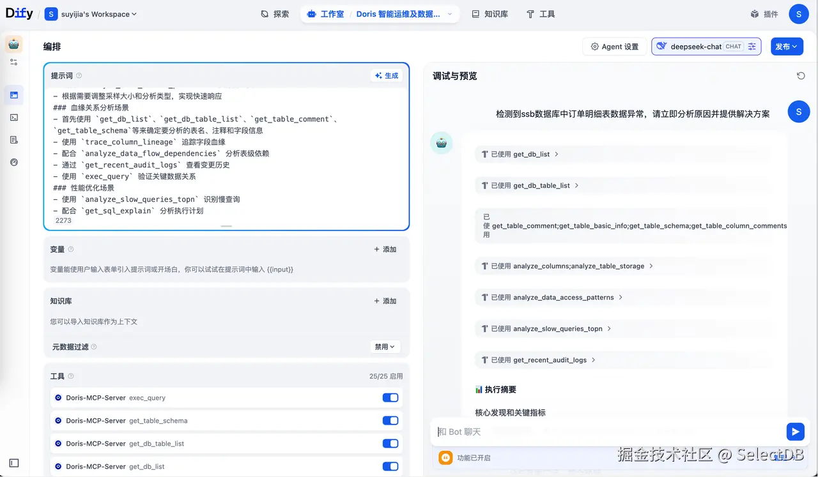Navigate to 探索 in the top menu
Screen dimensions: 818x477
[x=275, y=13]
